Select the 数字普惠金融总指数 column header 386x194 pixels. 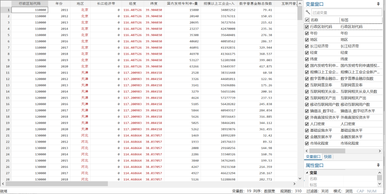pyautogui.click(x=256, y=4)
